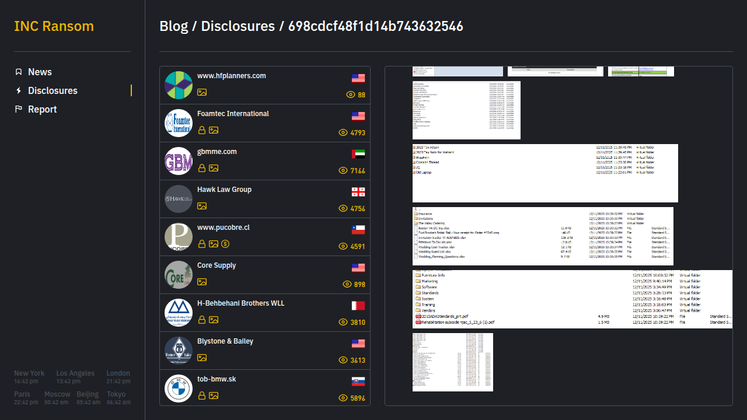This screenshot has height=420, width=747.
Task: Open the Blystone & Bailey entry
Action: (225, 341)
